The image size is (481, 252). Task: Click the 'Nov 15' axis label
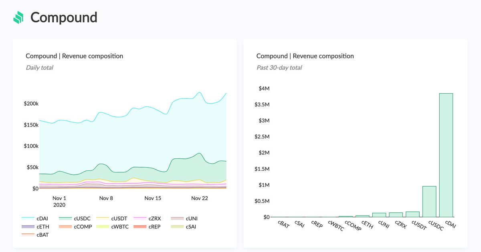point(153,198)
